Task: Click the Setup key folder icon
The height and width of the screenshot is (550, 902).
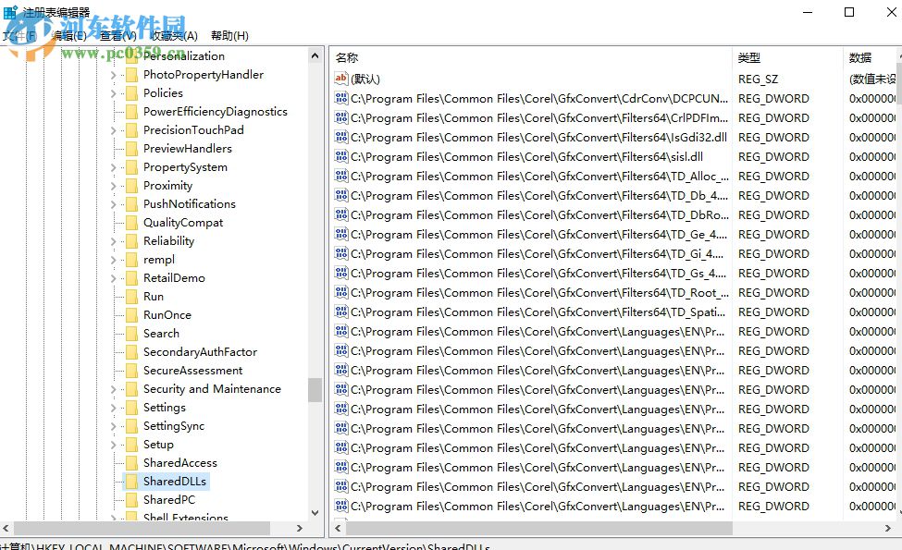Action: [130, 444]
